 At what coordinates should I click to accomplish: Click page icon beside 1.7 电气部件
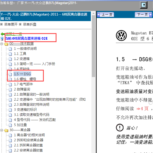[10, 84]
